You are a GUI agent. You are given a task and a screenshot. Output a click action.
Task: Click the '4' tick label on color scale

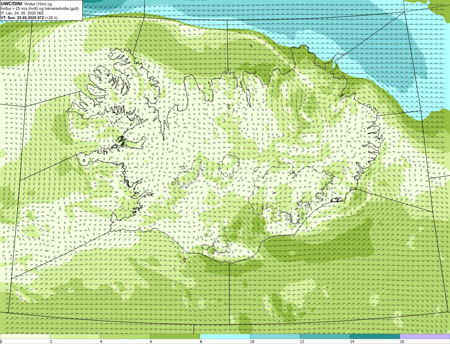pyautogui.click(x=101, y=342)
